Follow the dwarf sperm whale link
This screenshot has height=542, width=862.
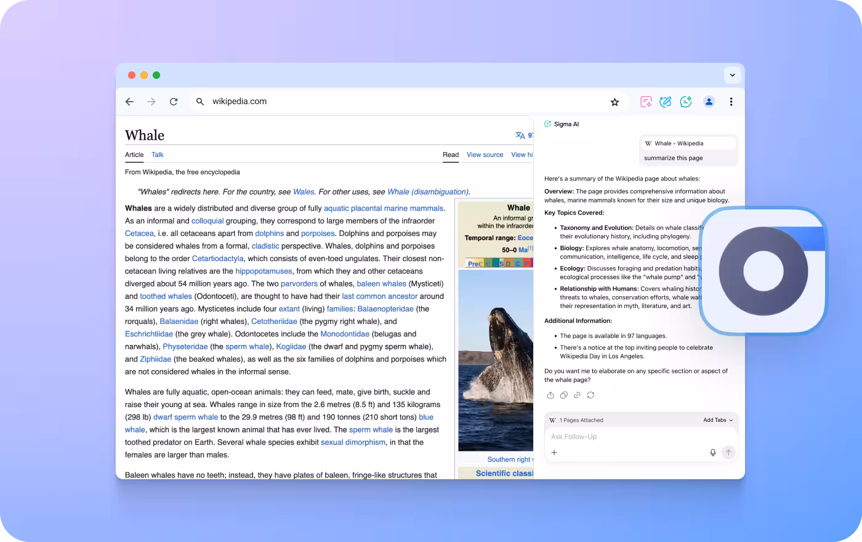point(186,417)
